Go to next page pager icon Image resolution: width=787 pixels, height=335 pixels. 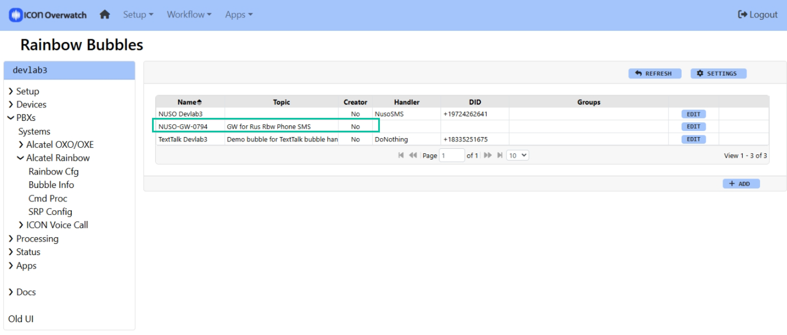[x=488, y=155]
